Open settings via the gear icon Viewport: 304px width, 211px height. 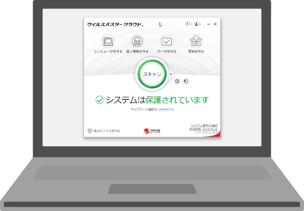(x=177, y=81)
